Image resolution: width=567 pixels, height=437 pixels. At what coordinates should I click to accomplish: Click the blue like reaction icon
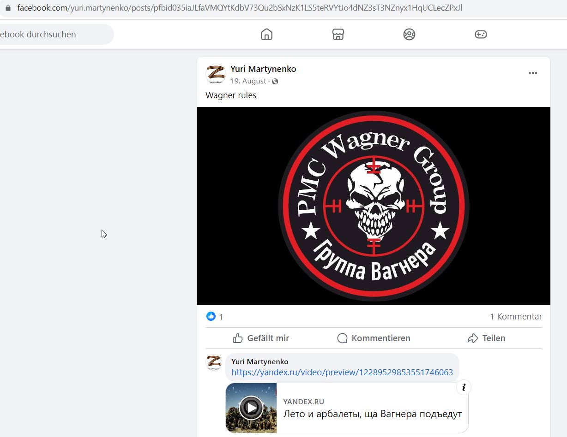click(211, 316)
